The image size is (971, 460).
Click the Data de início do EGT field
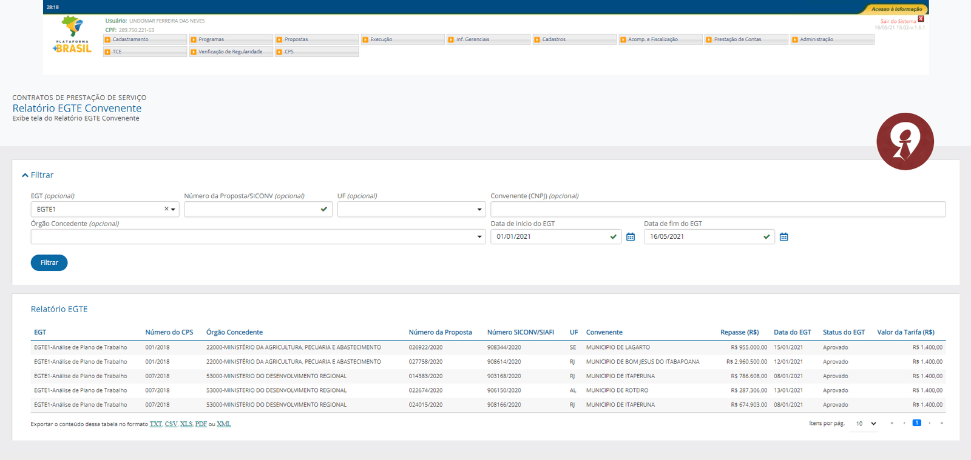pos(556,236)
